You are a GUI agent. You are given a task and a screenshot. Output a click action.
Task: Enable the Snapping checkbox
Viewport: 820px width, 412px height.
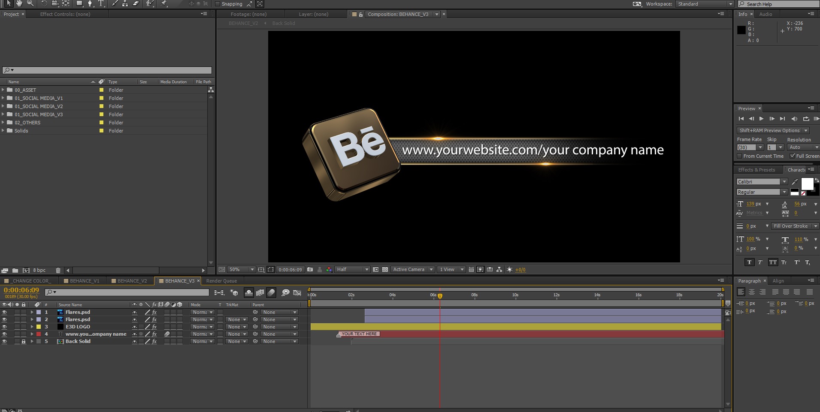pyautogui.click(x=218, y=4)
